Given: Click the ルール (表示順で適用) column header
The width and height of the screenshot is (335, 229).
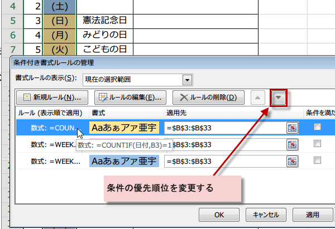Looking at the screenshot, I should click(x=52, y=113).
